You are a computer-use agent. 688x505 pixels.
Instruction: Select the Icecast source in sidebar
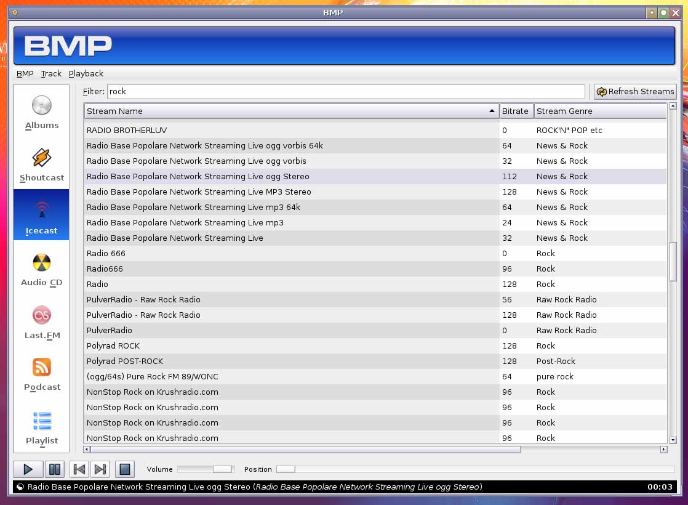41,215
